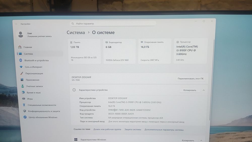Click the Windows Update refresh icon
Viewport: 252px width, 142px height.
[x=25, y=117]
